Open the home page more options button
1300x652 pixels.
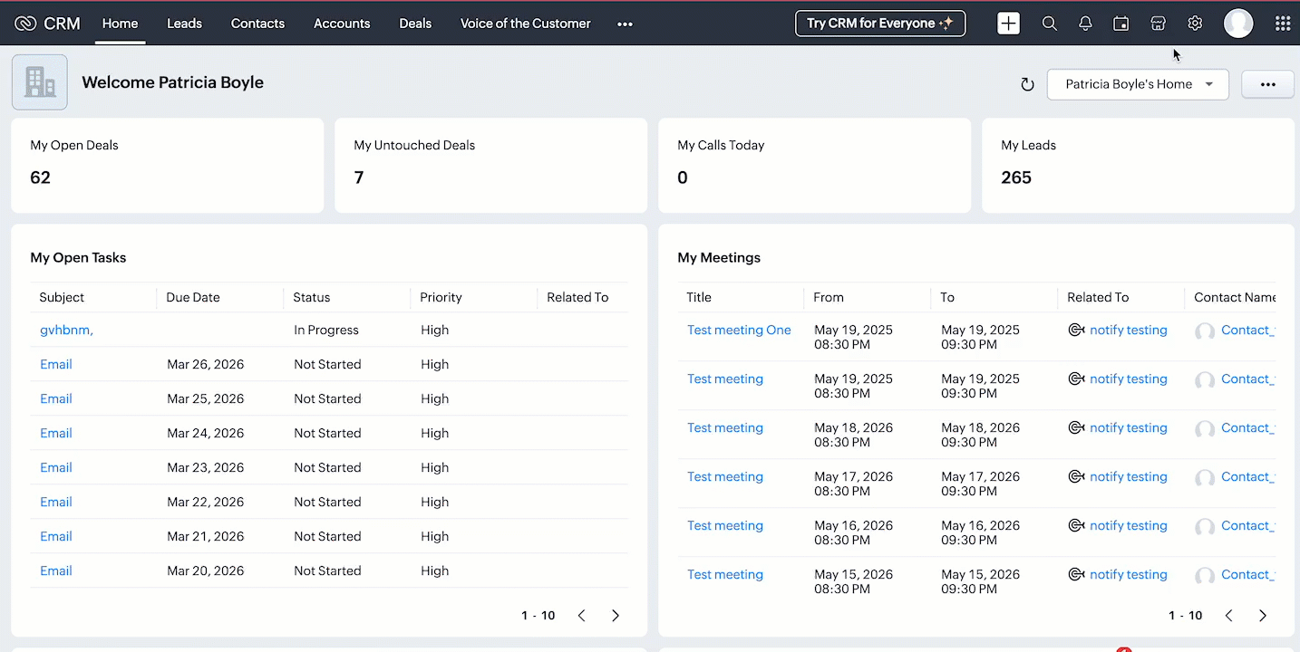point(1267,84)
